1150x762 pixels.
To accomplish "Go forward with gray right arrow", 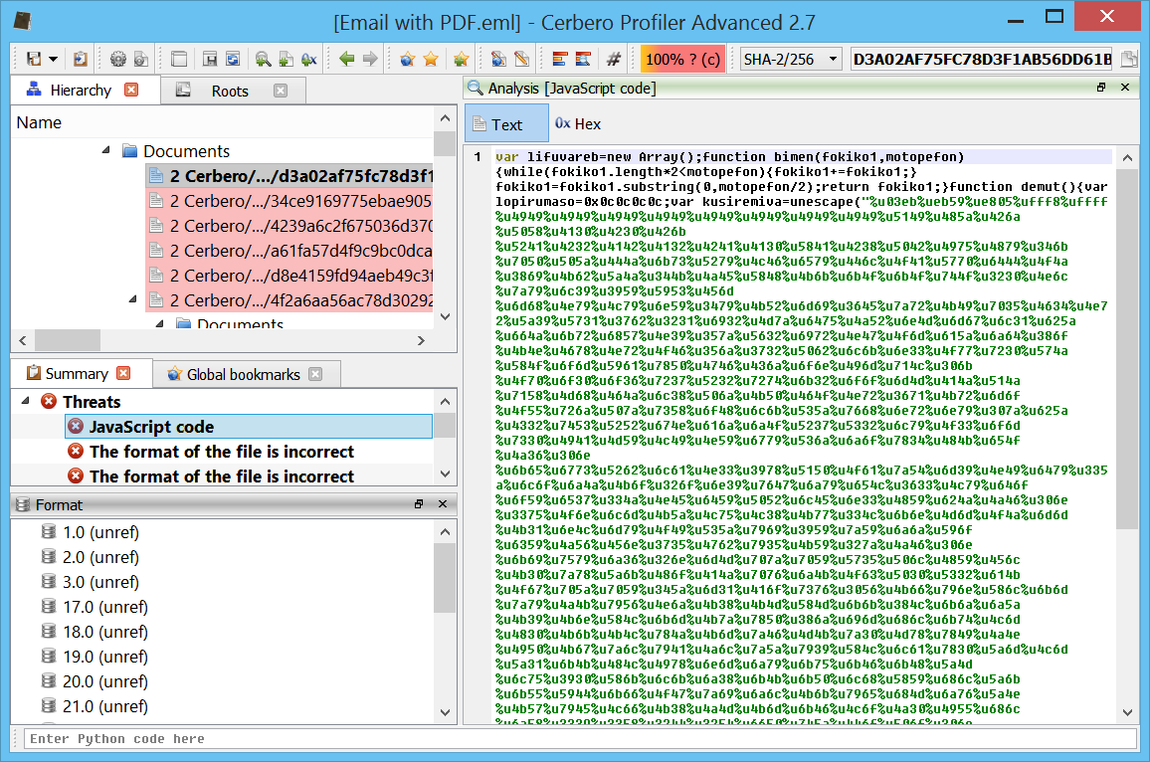I will tap(370, 59).
